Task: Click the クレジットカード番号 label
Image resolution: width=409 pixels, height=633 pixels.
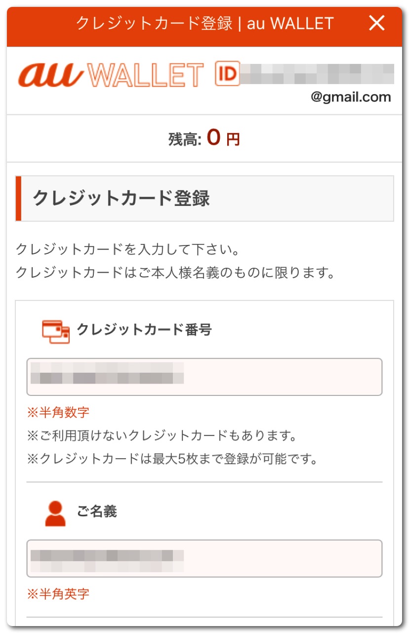Action: pyautogui.click(x=144, y=330)
